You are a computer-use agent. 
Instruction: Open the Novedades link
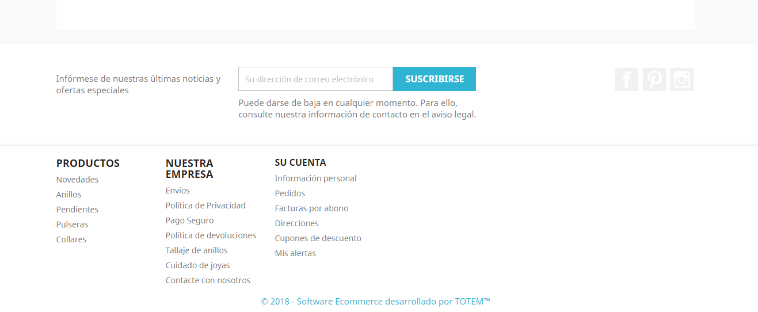pos(77,180)
